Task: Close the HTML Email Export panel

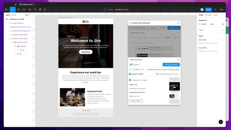Action: [x=178, y=60]
